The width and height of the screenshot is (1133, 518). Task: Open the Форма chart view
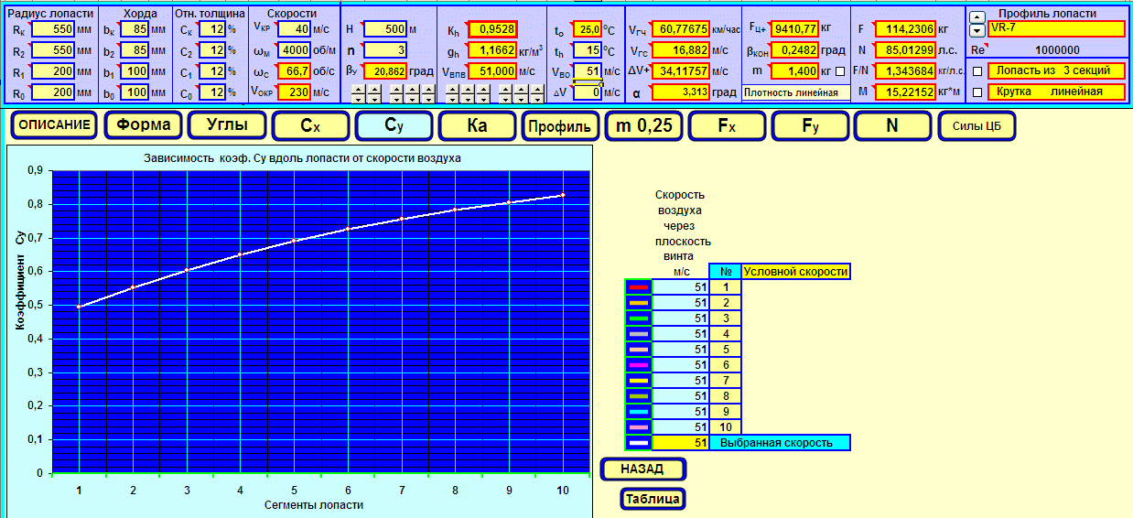point(143,125)
